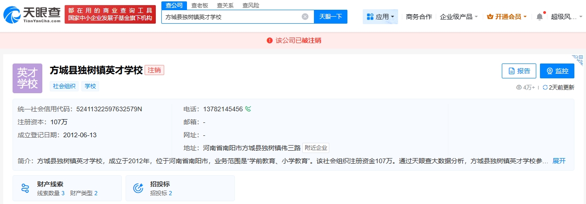Viewport: 586px width, 204px height.
Task: Open the 招投标 card
Action: coord(180,188)
